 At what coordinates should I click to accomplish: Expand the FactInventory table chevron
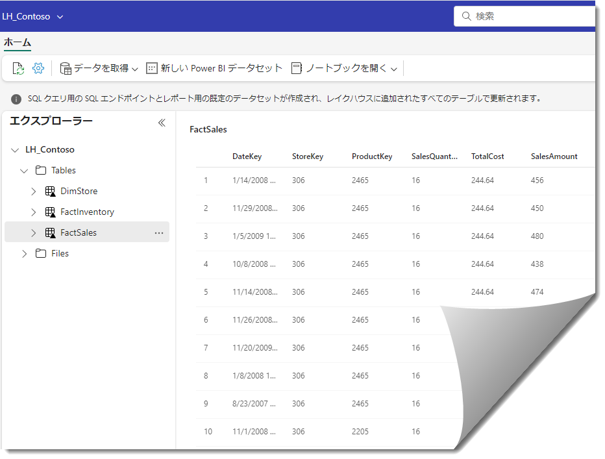34,212
